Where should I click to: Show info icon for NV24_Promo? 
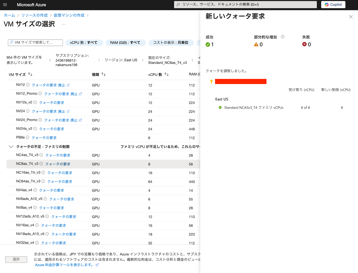[x=40, y=120]
